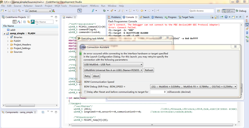This screenshot has width=249, height=128.
Task: Open the (Active) build configuration dropdown
Action: click(x=40, y=11)
